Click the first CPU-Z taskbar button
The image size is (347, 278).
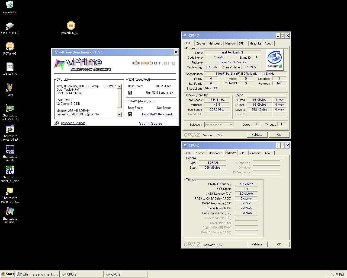coord(82,274)
